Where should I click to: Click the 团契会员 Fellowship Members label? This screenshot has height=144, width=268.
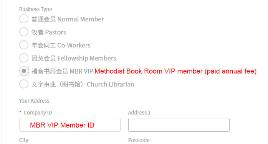click(x=74, y=58)
